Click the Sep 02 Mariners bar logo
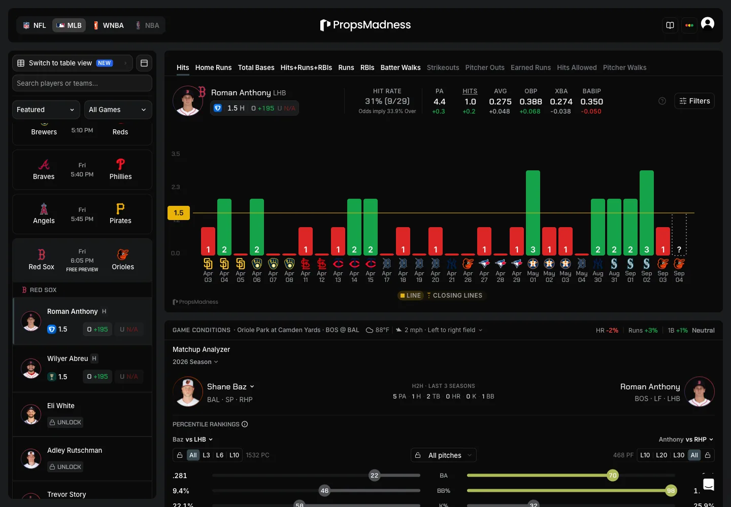731x507 pixels. pos(647,264)
